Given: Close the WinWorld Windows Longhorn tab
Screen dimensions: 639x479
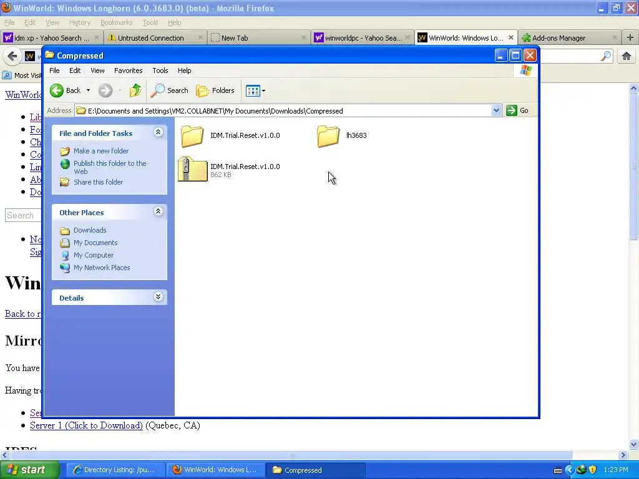Looking at the screenshot, I should coord(510,37).
